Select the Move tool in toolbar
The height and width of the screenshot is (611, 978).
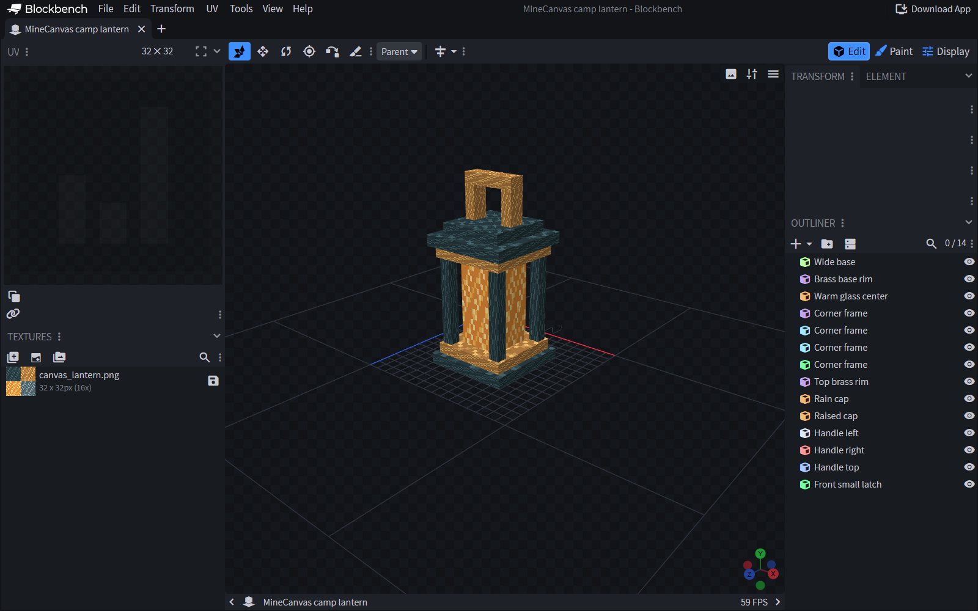pyautogui.click(x=240, y=51)
